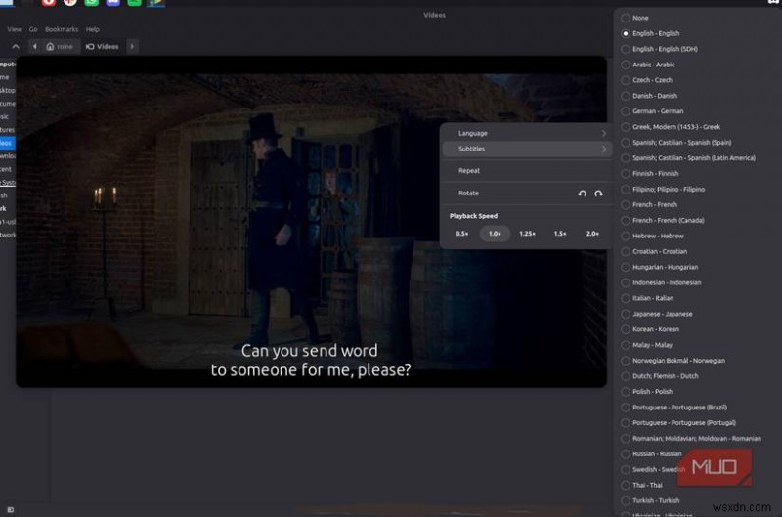The height and width of the screenshot is (517, 782).
Task: Open the Help menu
Action: click(92, 29)
